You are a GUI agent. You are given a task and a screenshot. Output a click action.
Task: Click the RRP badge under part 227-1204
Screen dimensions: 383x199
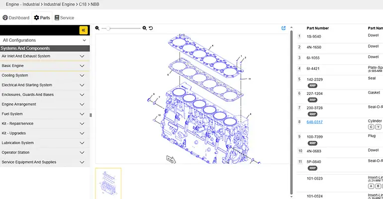tap(312, 99)
